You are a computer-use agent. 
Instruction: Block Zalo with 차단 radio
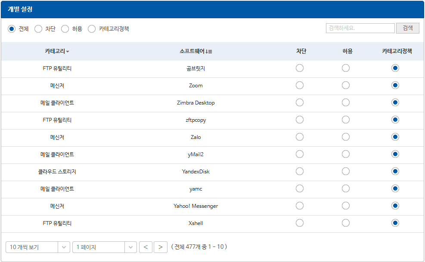coord(300,137)
